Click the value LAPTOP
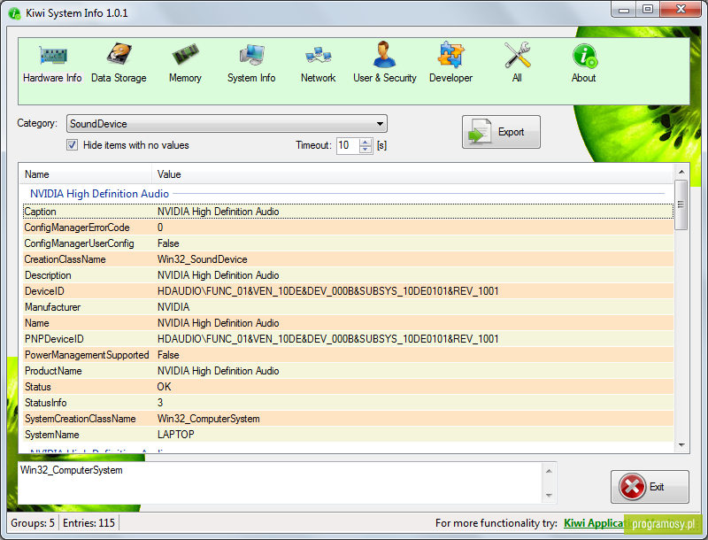Image resolution: width=708 pixels, height=540 pixels. click(x=175, y=435)
